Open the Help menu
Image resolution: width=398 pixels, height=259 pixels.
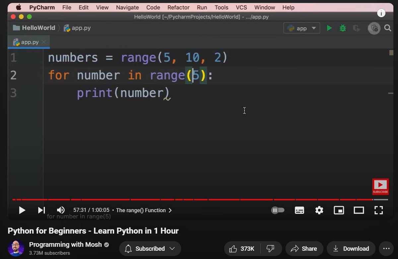(288, 7)
